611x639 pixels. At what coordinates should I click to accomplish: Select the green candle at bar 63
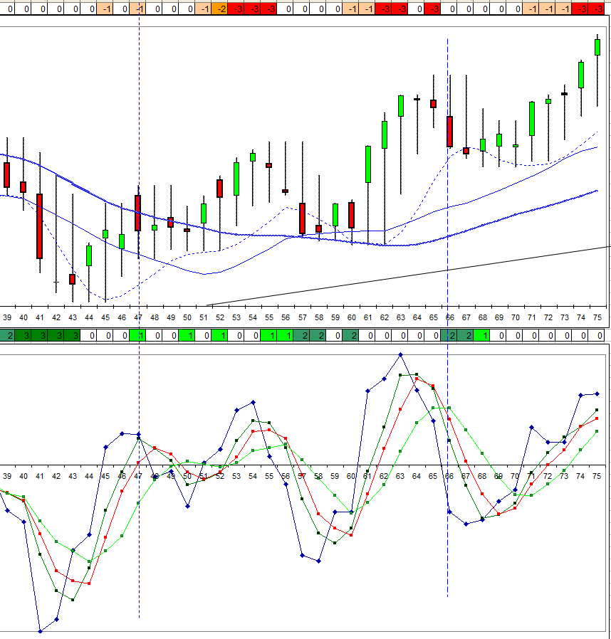[401, 106]
